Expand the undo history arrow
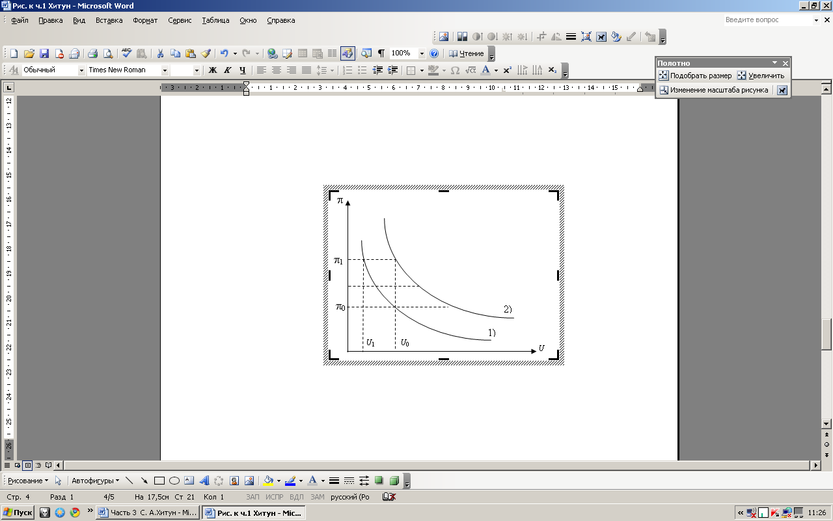The image size is (833, 521). click(234, 53)
